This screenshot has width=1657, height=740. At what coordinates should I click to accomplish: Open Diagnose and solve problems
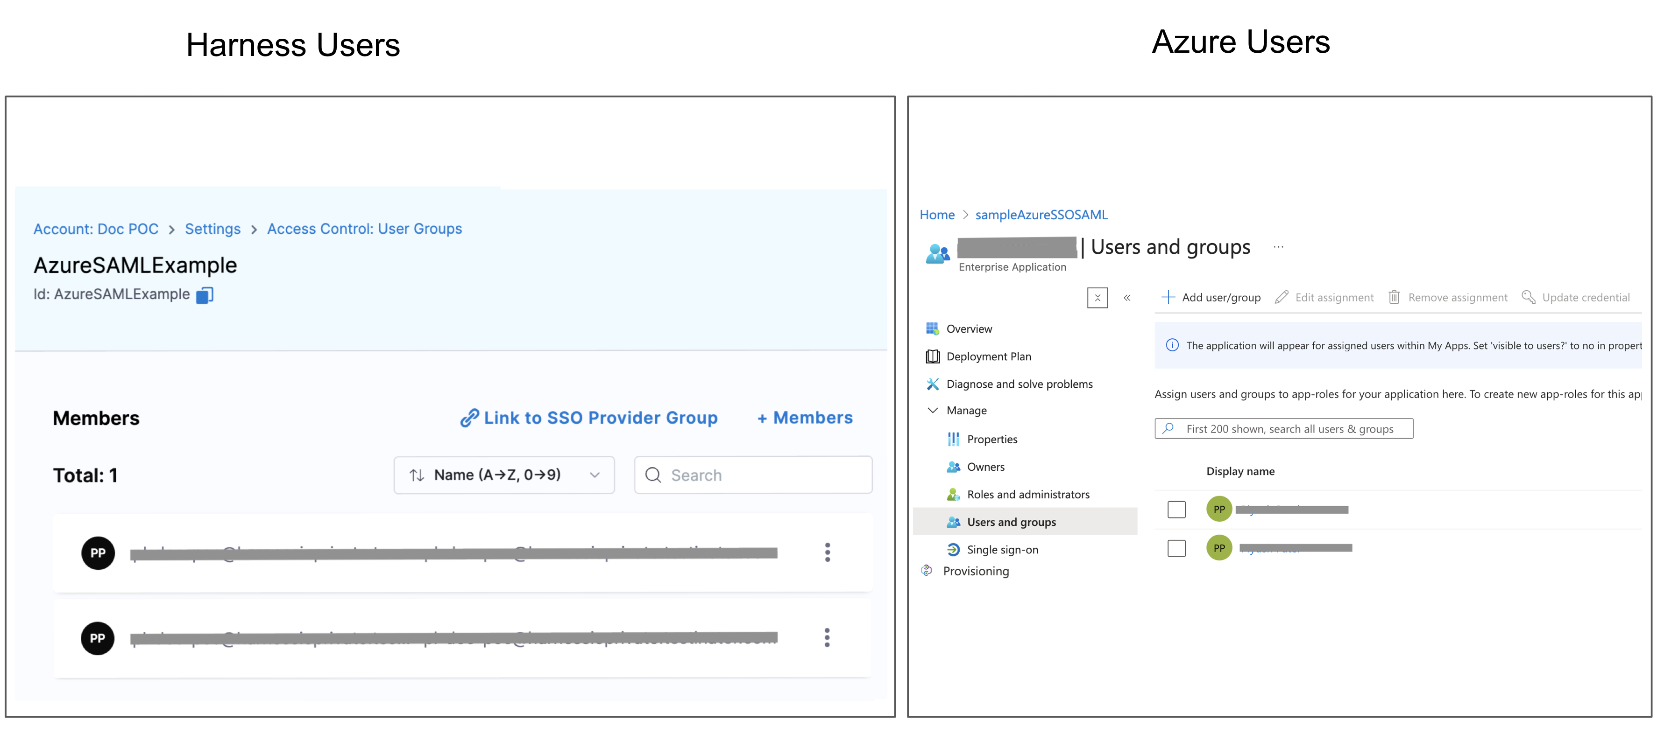coord(1019,384)
